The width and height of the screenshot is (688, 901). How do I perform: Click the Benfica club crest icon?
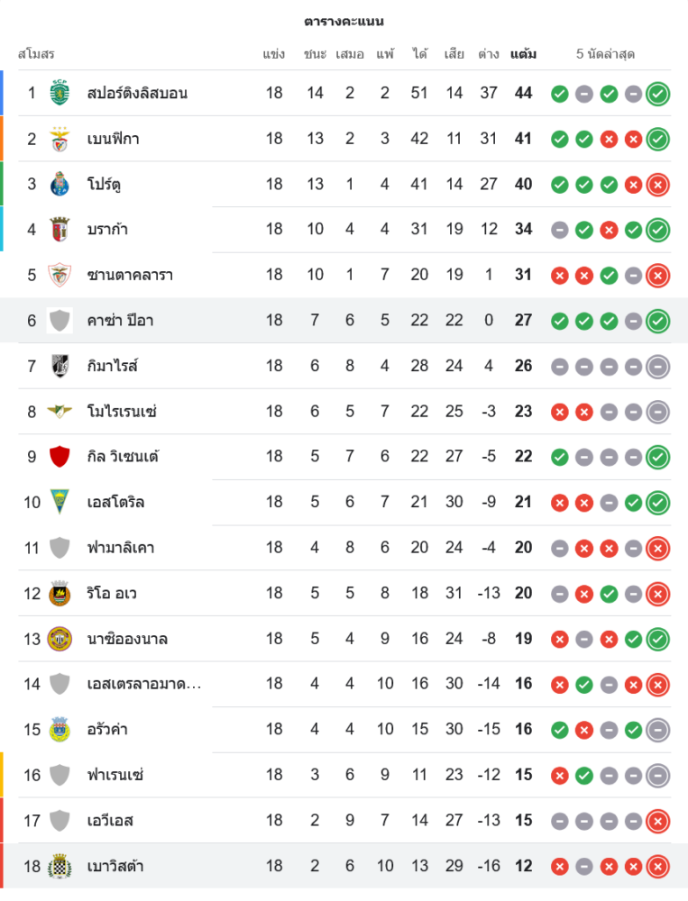[60, 139]
